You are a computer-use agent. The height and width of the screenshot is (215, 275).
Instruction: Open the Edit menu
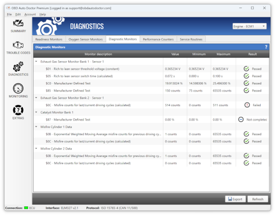pyautogui.click(x=18, y=14)
